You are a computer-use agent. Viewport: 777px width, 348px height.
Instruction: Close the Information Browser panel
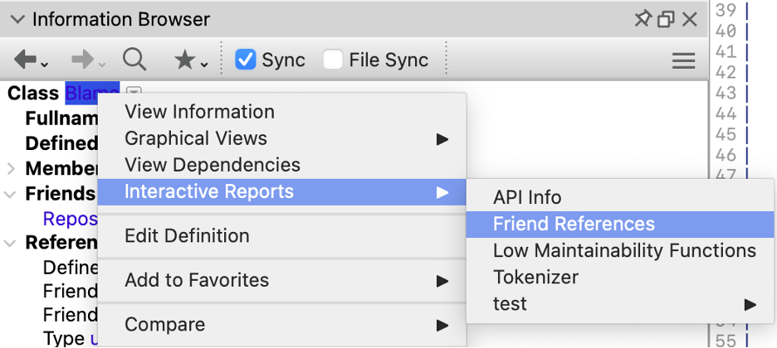point(689,19)
